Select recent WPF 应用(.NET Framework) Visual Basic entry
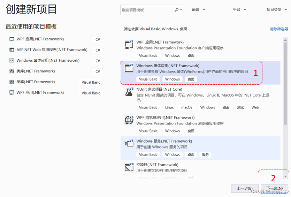 pos(56,93)
